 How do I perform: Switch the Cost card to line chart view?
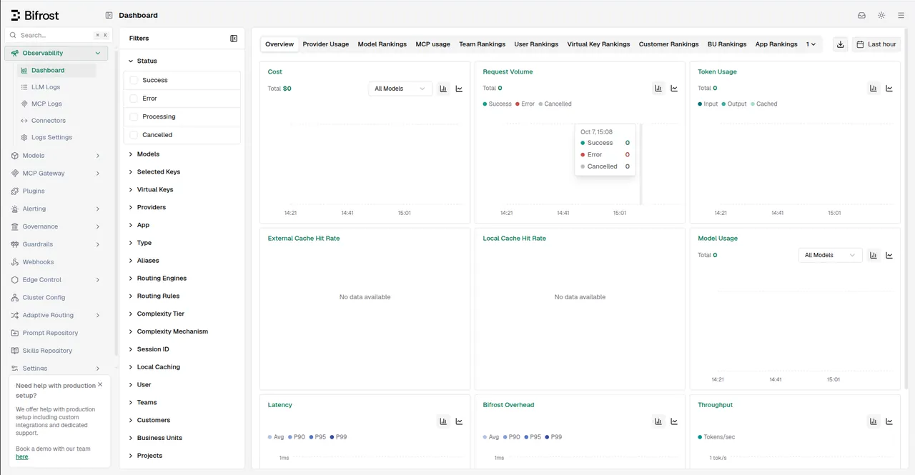point(459,89)
